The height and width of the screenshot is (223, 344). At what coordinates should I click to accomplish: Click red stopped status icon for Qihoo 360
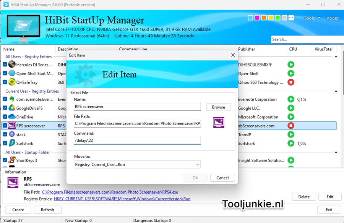click(291, 82)
